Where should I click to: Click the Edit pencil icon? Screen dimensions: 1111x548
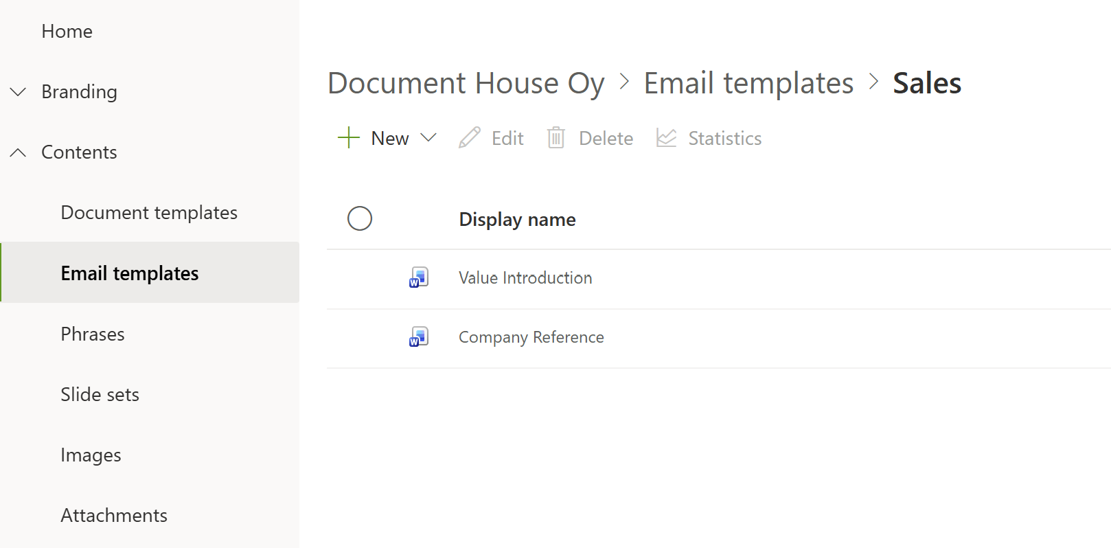click(x=470, y=138)
